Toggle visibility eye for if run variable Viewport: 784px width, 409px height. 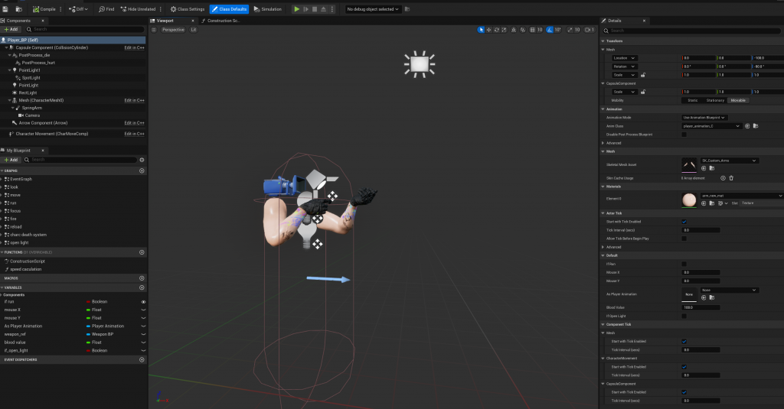point(143,302)
